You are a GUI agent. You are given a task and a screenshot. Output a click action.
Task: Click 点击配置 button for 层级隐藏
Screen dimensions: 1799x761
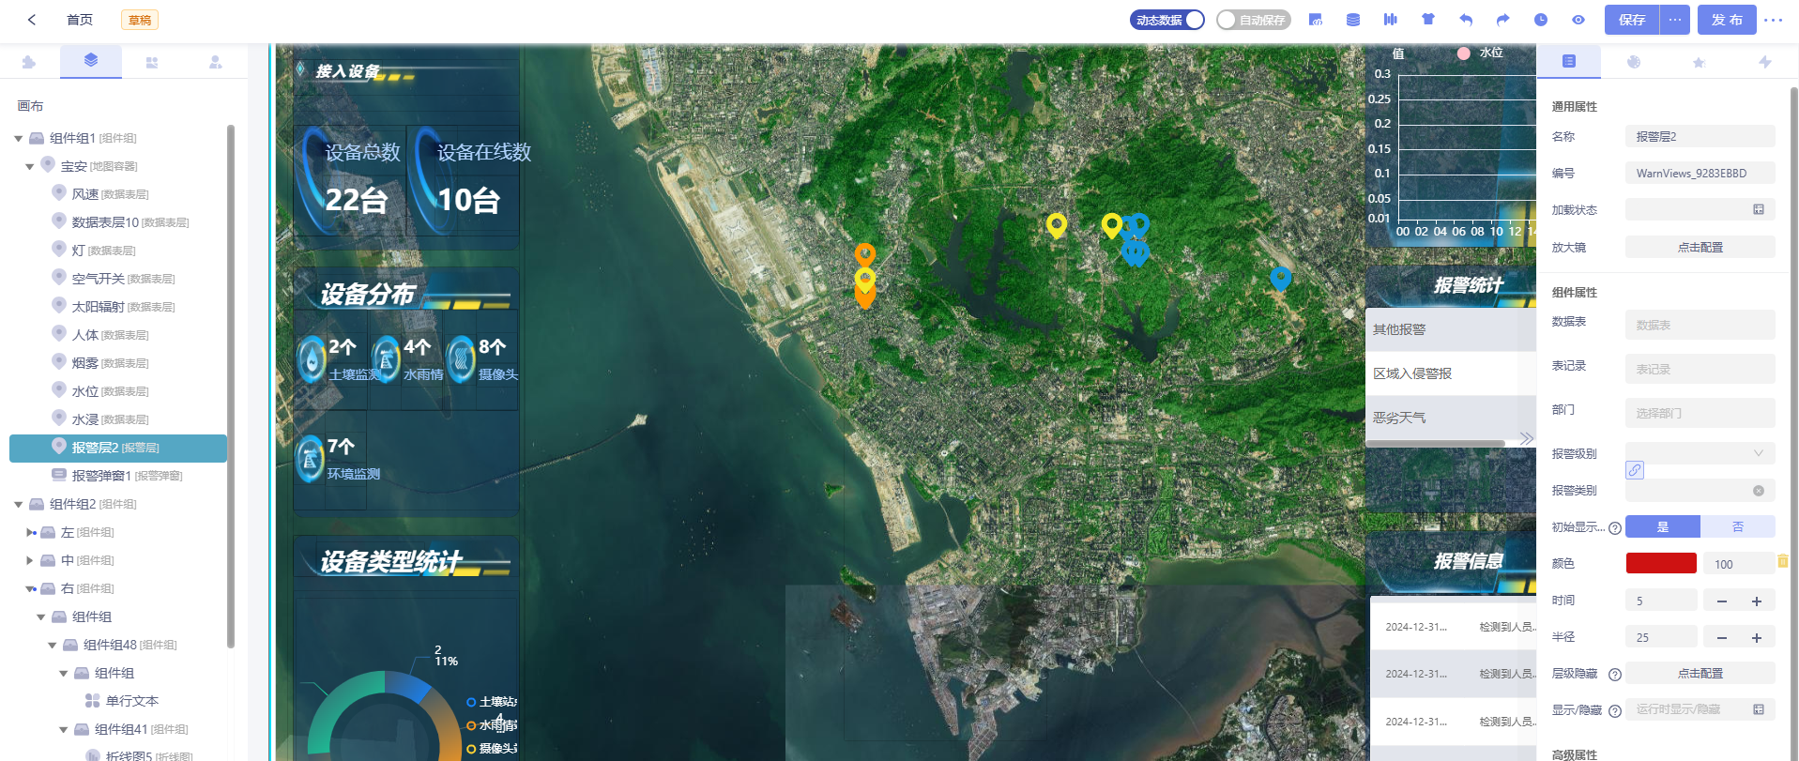click(1700, 673)
